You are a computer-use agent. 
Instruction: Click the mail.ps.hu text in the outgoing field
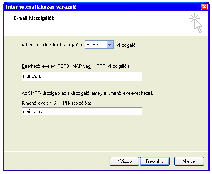point(33,111)
